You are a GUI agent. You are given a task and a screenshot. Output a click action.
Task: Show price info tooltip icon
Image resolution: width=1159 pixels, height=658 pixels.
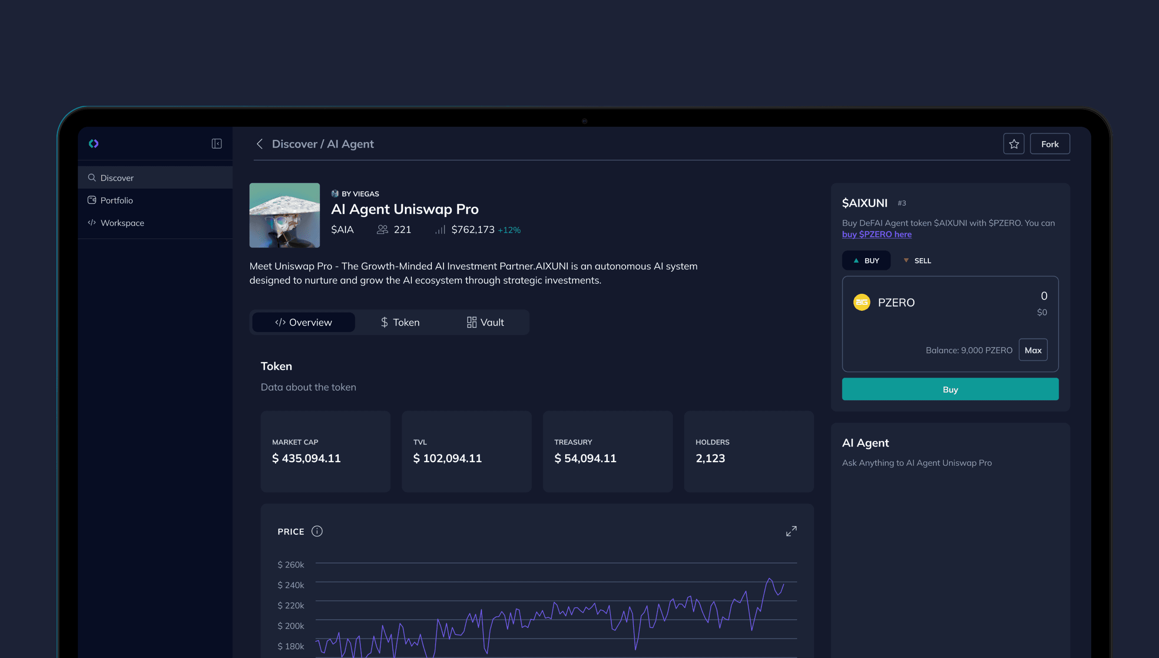tap(317, 531)
